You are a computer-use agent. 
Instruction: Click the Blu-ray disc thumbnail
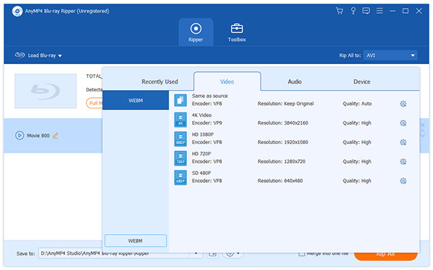pyautogui.click(x=45, y=91)
